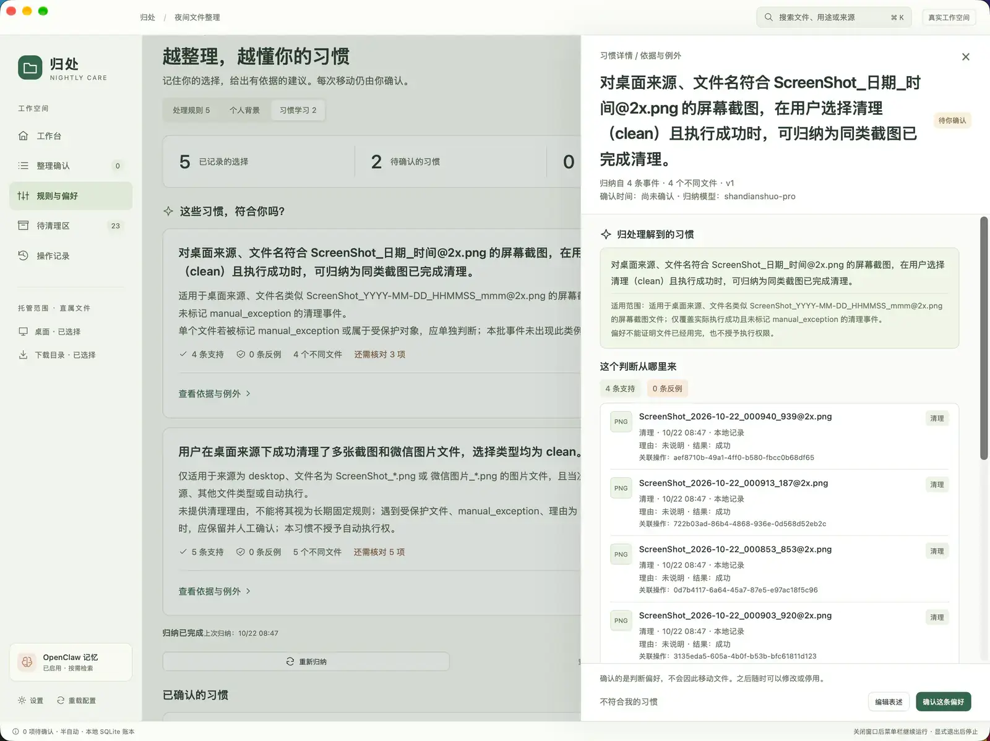The image size is (990, 741).
Task: Click 真实工作空间 button
Action: point(949,17)
